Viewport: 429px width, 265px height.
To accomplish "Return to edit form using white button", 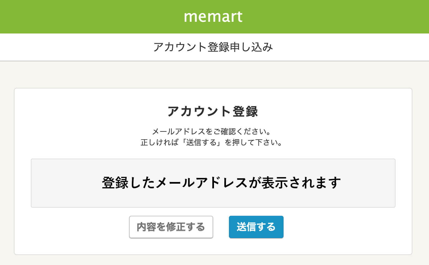I will [171, 227].
